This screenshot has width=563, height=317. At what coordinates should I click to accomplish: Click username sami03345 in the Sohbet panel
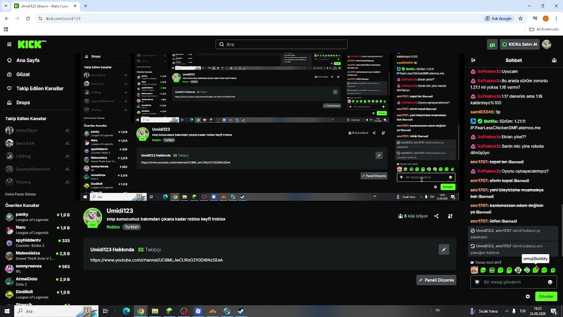482,112
